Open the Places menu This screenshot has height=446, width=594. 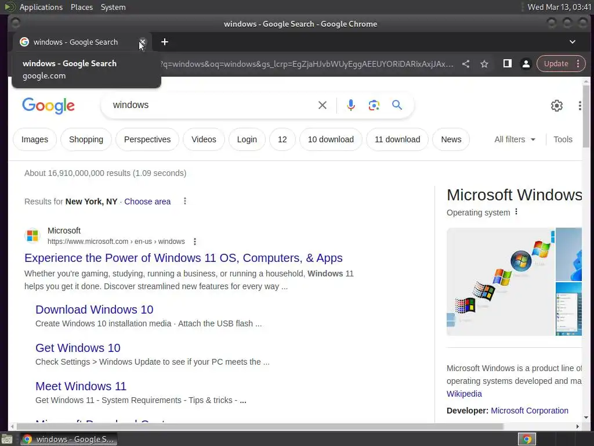coord(82,7)
